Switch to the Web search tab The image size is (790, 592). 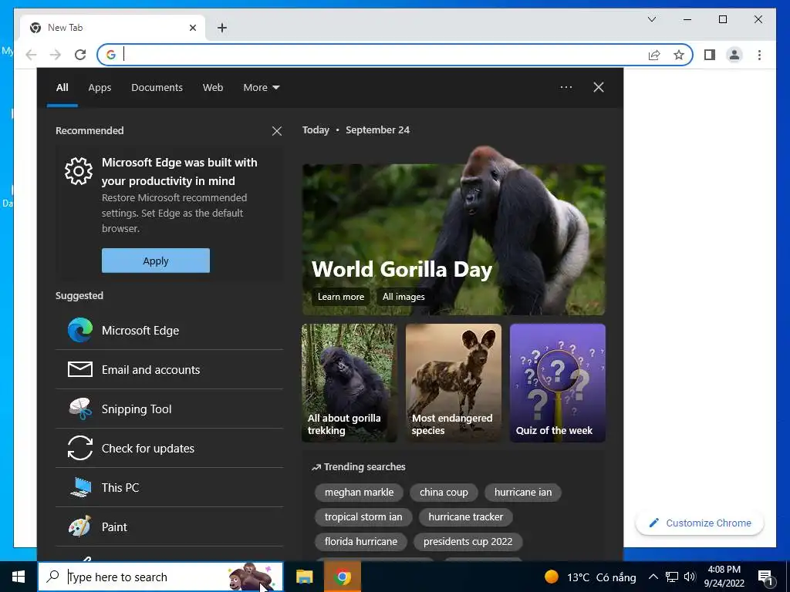pyautogui.click(x=213, y=88)
